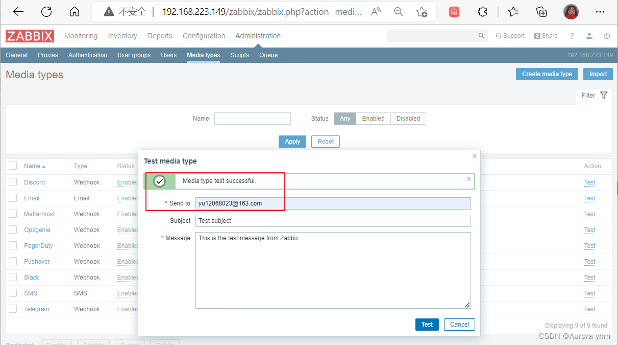Click the Cancel button in the dialog
The height and width of the screenshot is (345, 618).
coord(459,325)
